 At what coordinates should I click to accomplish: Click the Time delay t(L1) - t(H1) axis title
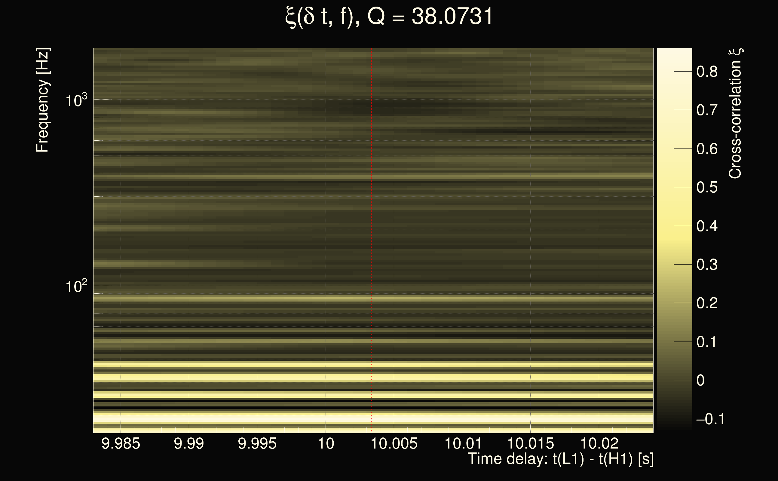point(560,459)
